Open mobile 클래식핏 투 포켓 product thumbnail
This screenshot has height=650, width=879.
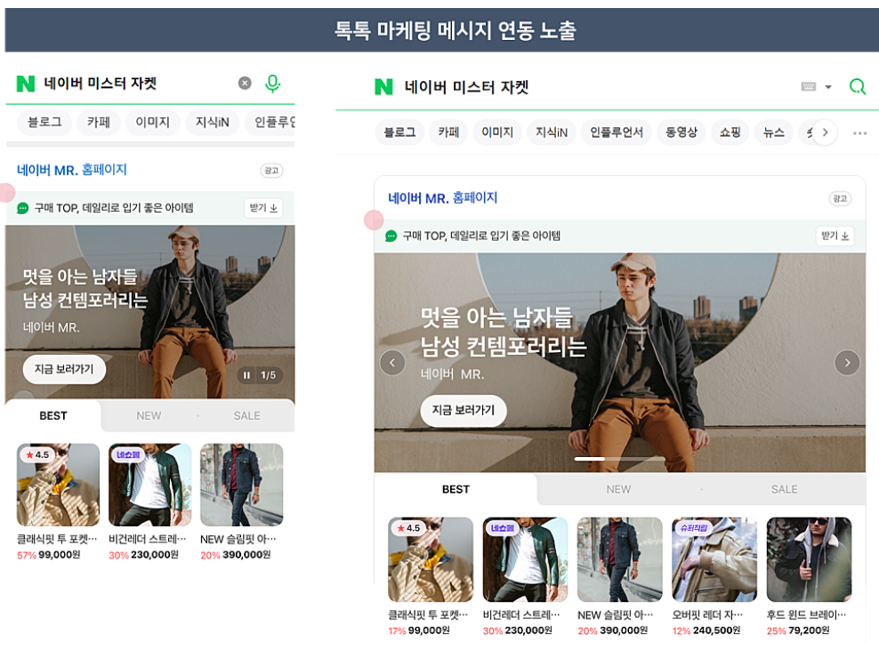click(59, 485)
